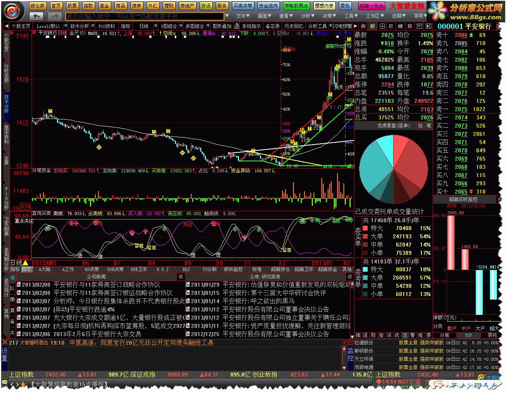The height and width of the screenshot is (393, 506).
Task: Click the 龙 tab icon in bottom strip
Action: pos(405,335)
